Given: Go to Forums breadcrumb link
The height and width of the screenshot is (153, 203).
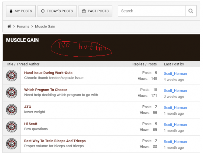Looking at the screenshot, I should [x=23, y=26].
